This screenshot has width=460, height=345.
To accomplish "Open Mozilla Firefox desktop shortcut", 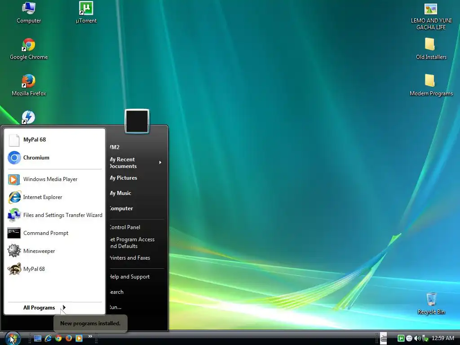I will click(x=29, y=86).
